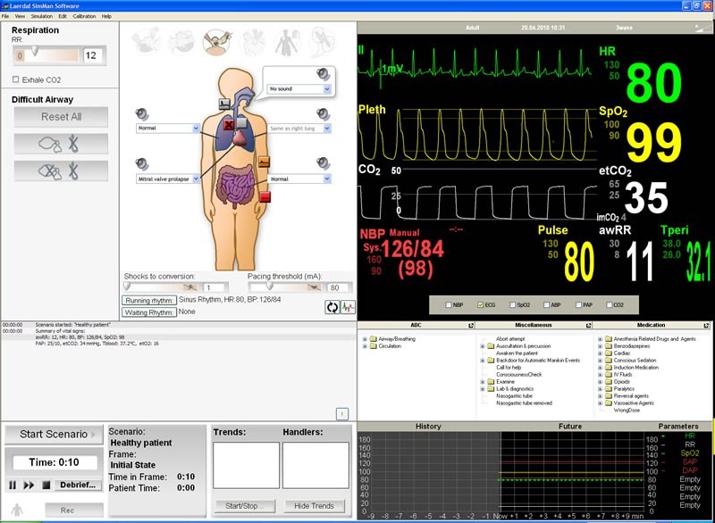Select Awaken the patient in Miscellaneous list
The height and width of the screenshot is (523, 715).
point(517,353)
